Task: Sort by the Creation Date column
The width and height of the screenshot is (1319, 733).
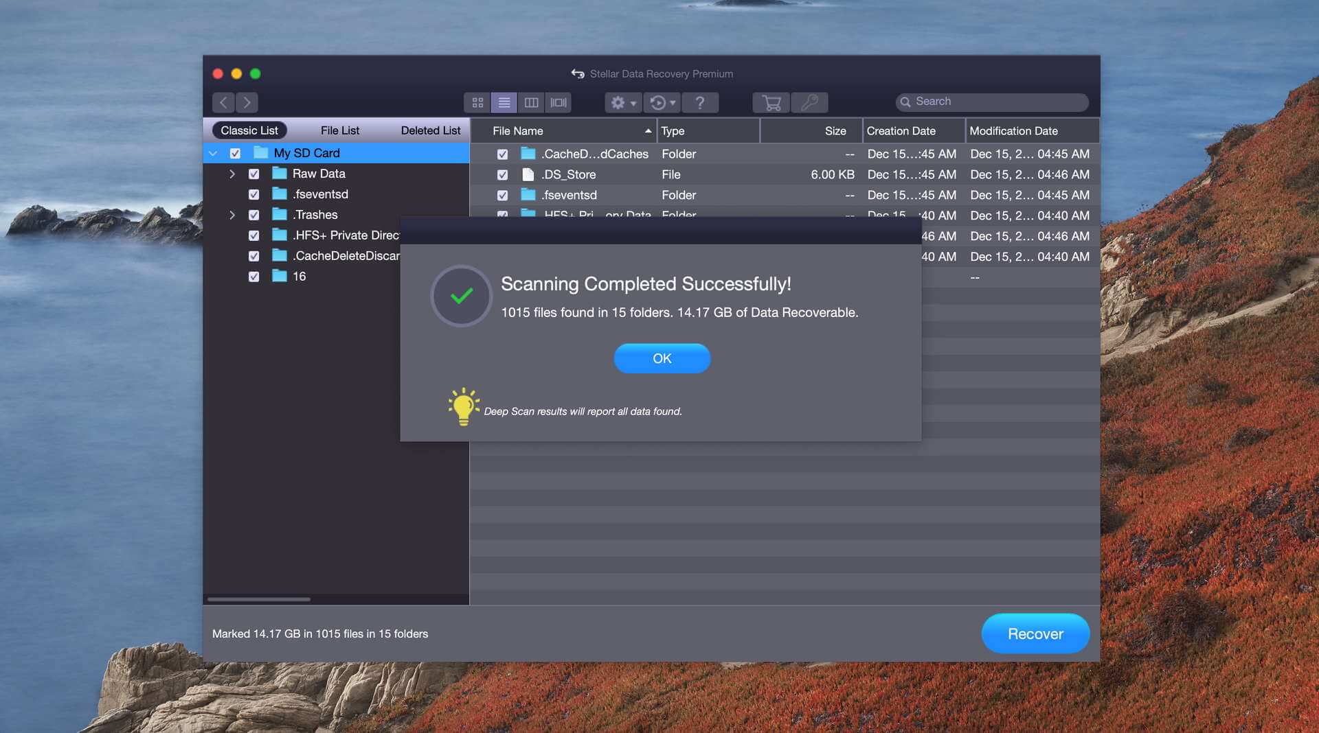Action: 914,130
